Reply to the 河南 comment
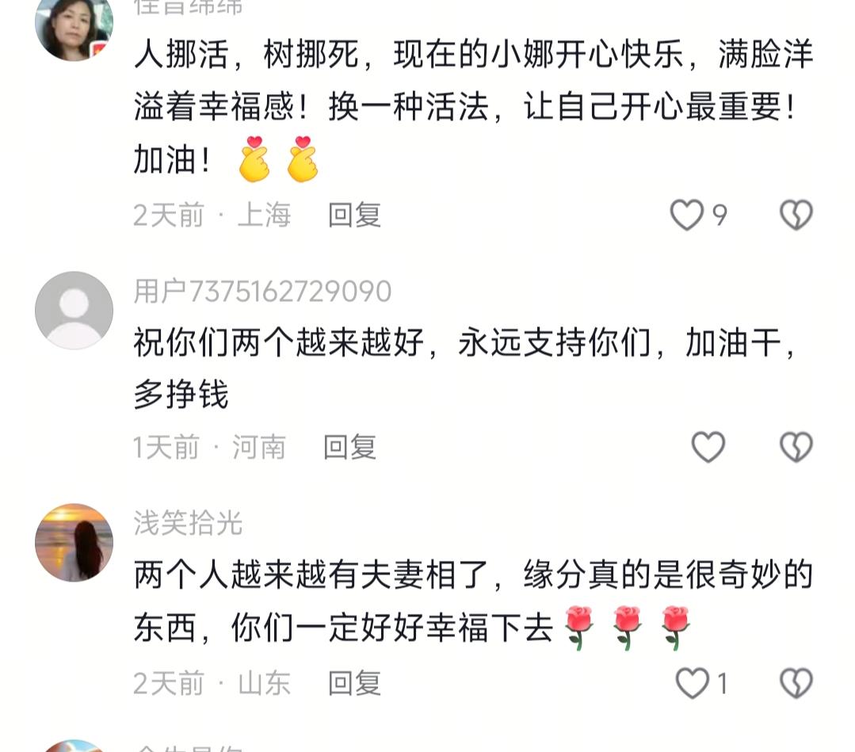This screenshot has height=752, width=855. [350, 447]
